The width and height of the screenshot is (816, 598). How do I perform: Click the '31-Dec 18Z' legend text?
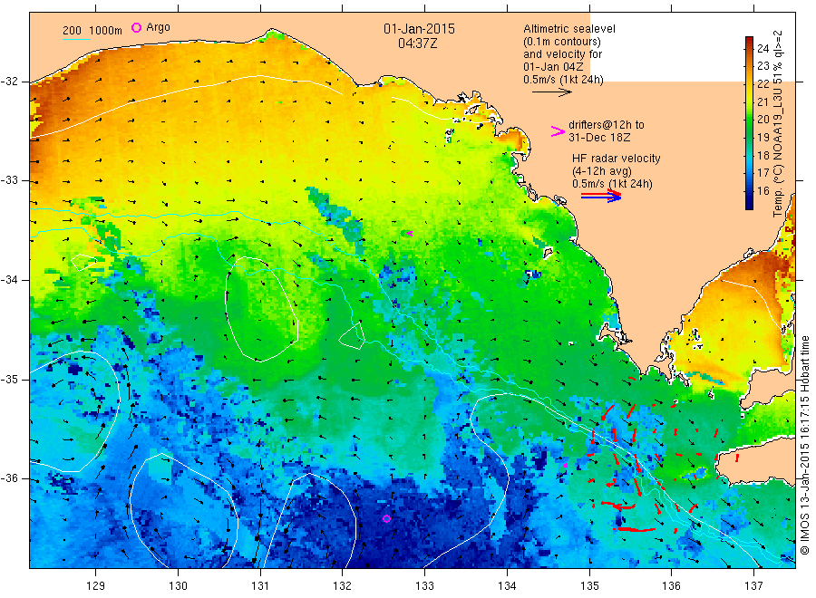[599, 138]
